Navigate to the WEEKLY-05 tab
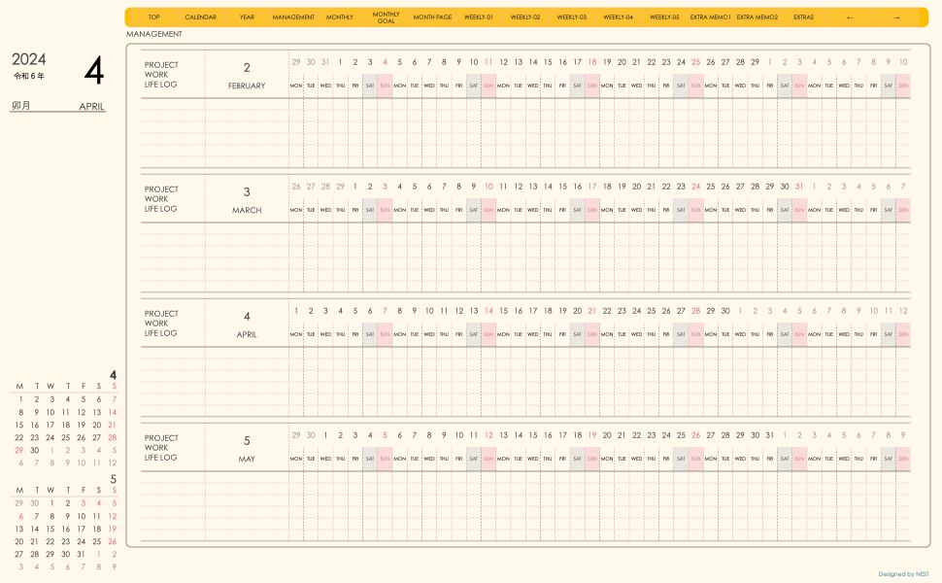 (664, 17)
